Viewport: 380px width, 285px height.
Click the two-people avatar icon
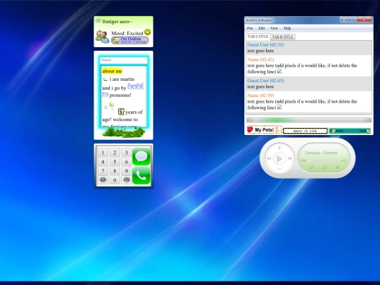tap(102, 37)
